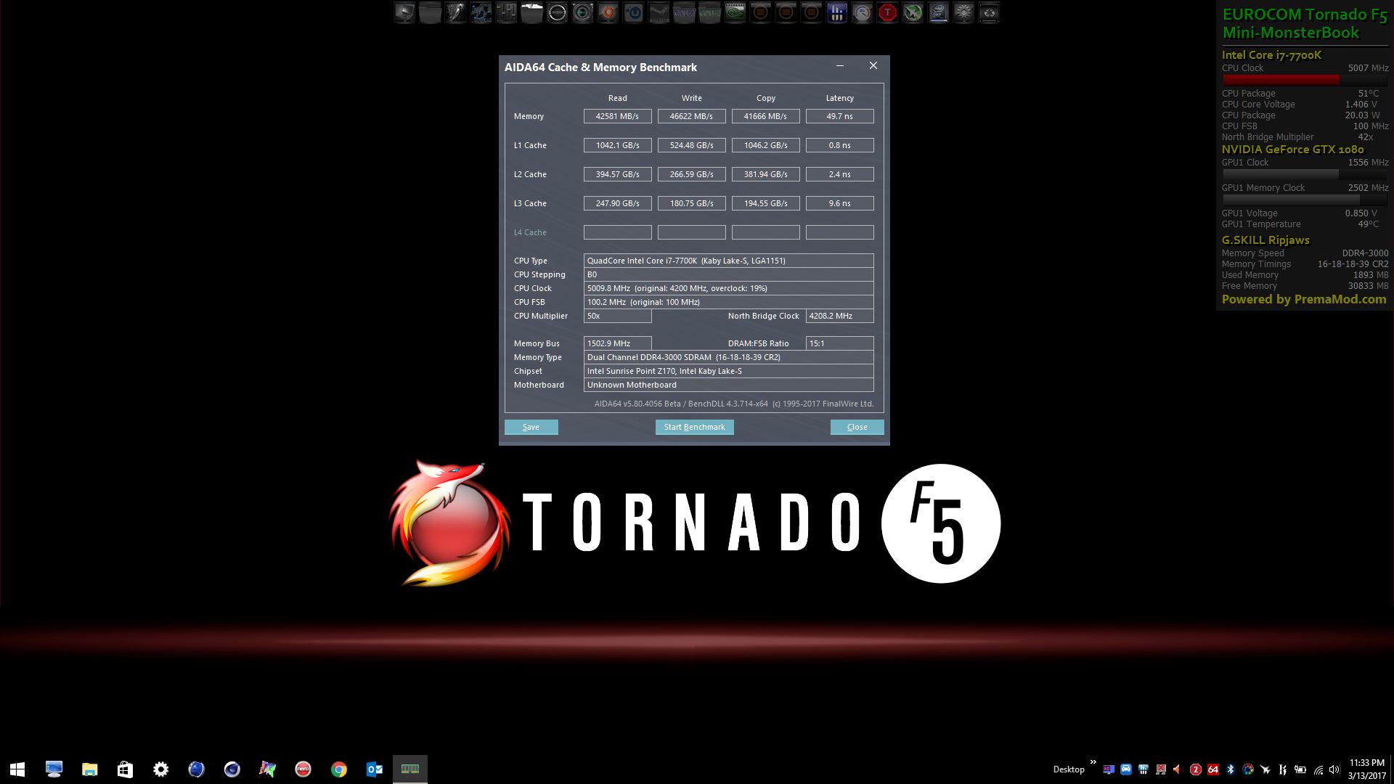This screenshot has width=1394, height=784.
Task: Open the Windows Start menu
Action: point(17,769)
